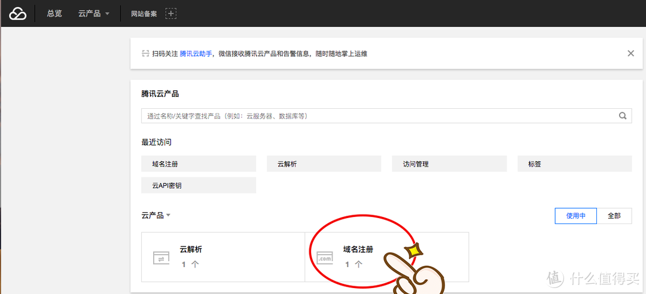This screenshot has width=646, height=294.
Task: Expand the 云产品 section dropdown arrow
Action: point(168,216)
